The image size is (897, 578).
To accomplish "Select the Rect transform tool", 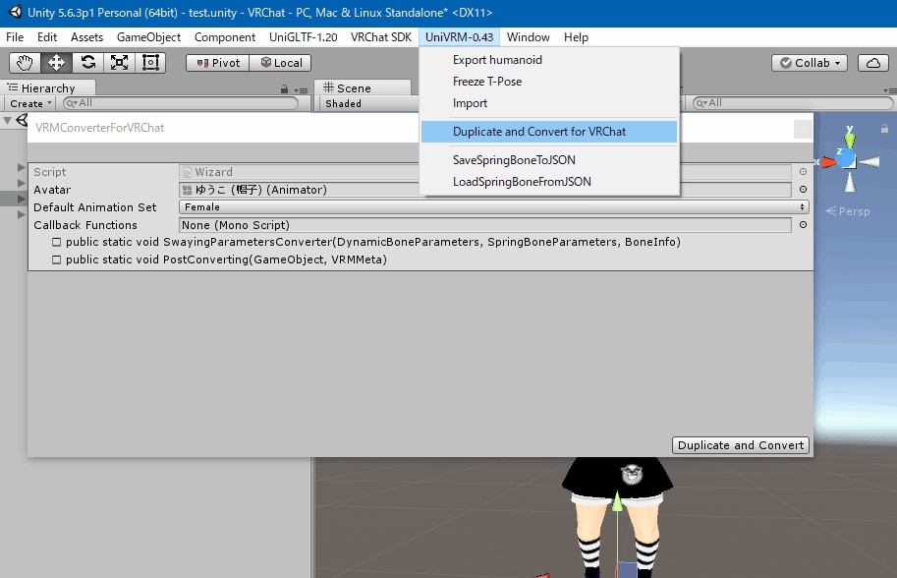I will [150, 62].
